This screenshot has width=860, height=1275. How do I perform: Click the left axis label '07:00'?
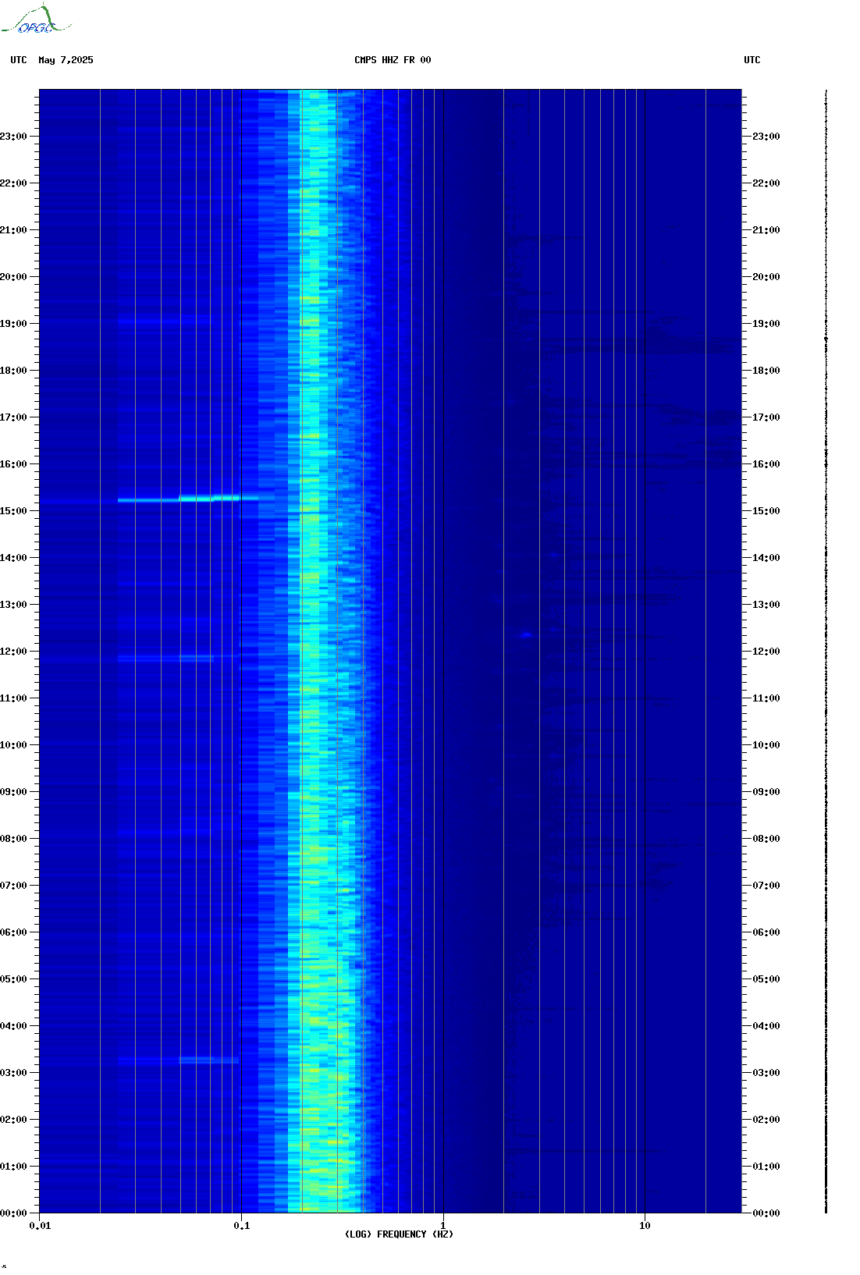click(x=13, y=886)
